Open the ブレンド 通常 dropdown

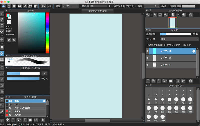(179, 39)
